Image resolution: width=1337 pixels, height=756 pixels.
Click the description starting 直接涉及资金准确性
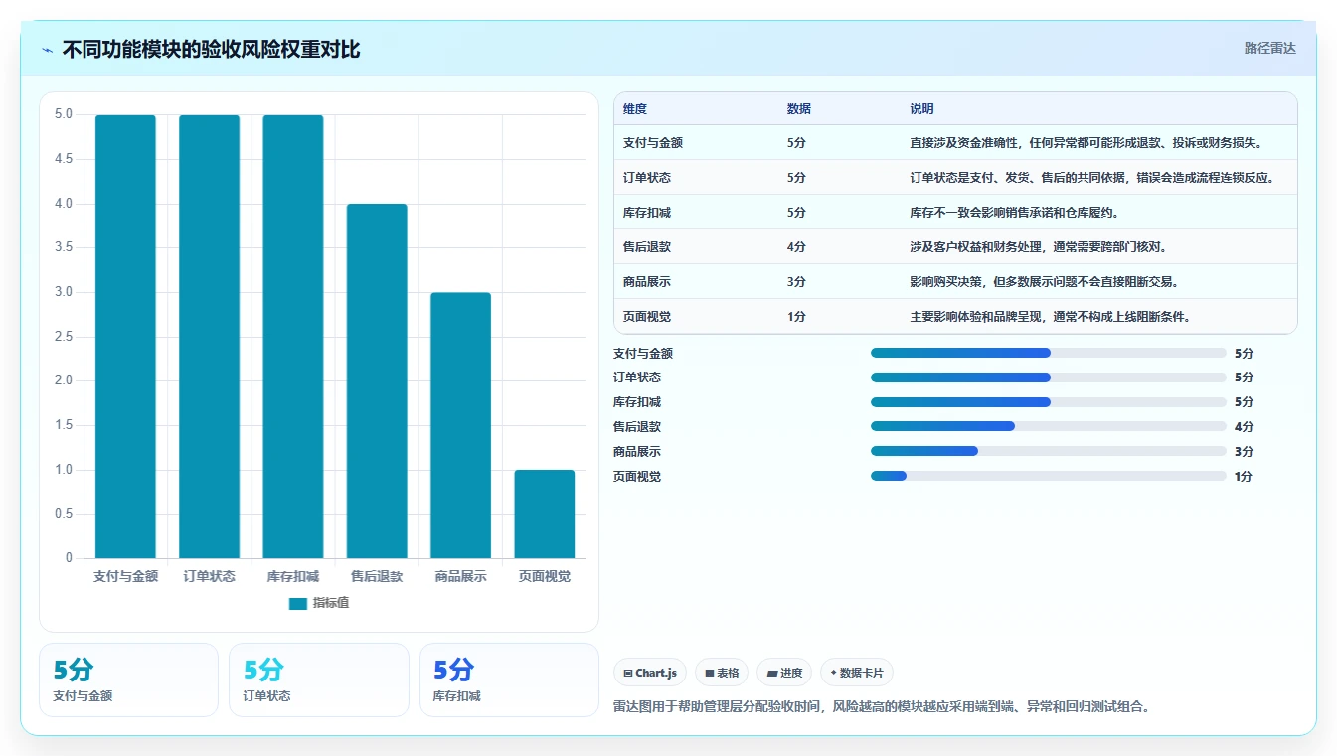[x=1086, y=143]
